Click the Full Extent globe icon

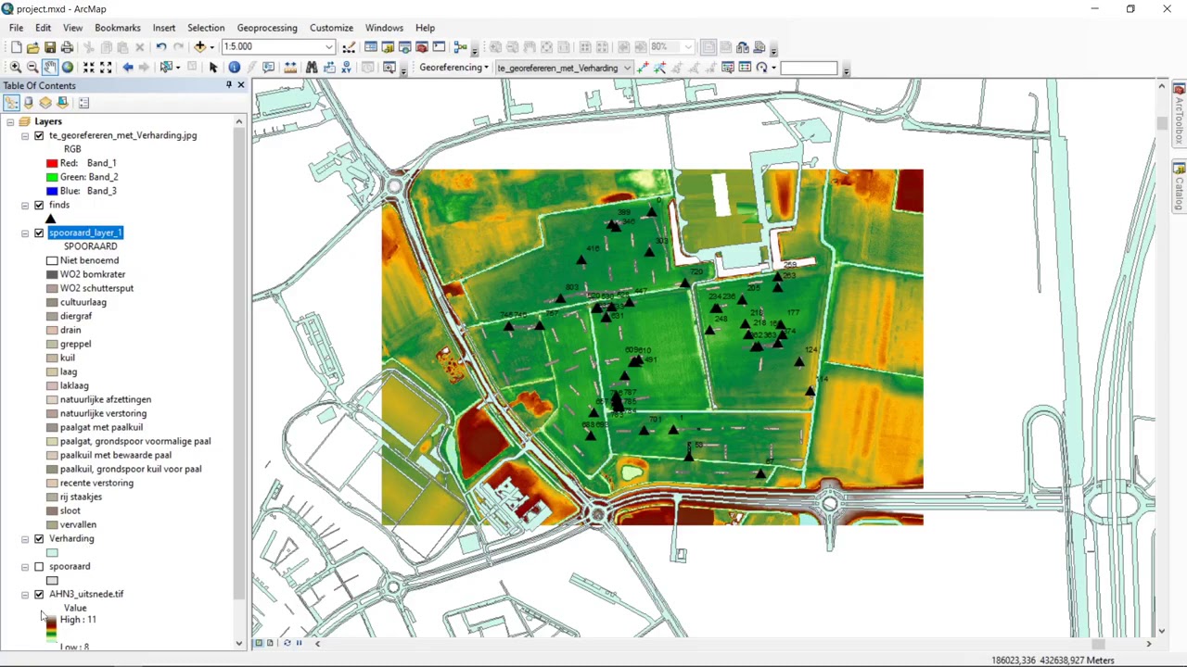click(68, 68)
